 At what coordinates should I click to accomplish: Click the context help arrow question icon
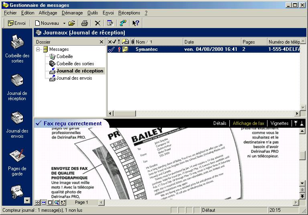click(x=136, y=23)
